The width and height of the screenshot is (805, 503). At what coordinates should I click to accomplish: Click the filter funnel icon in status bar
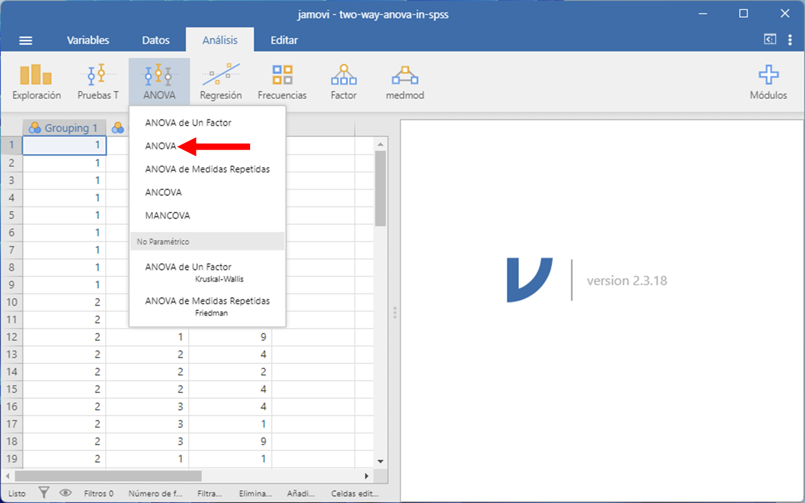[44, 493]
